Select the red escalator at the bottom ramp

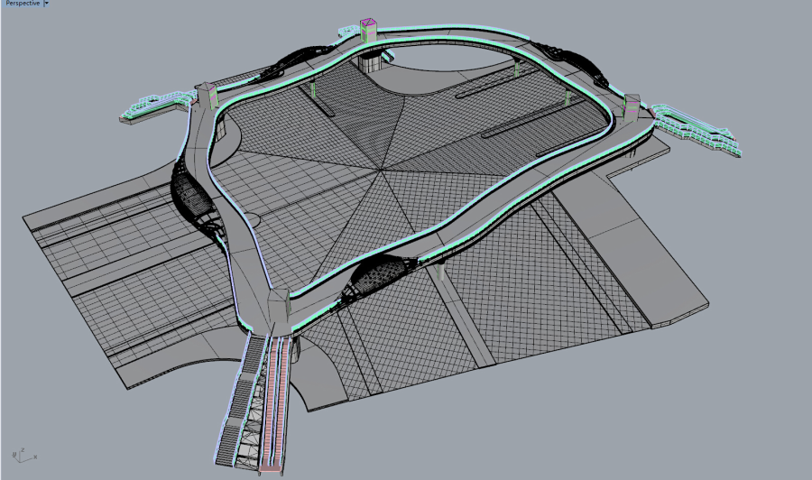(277, 406)
